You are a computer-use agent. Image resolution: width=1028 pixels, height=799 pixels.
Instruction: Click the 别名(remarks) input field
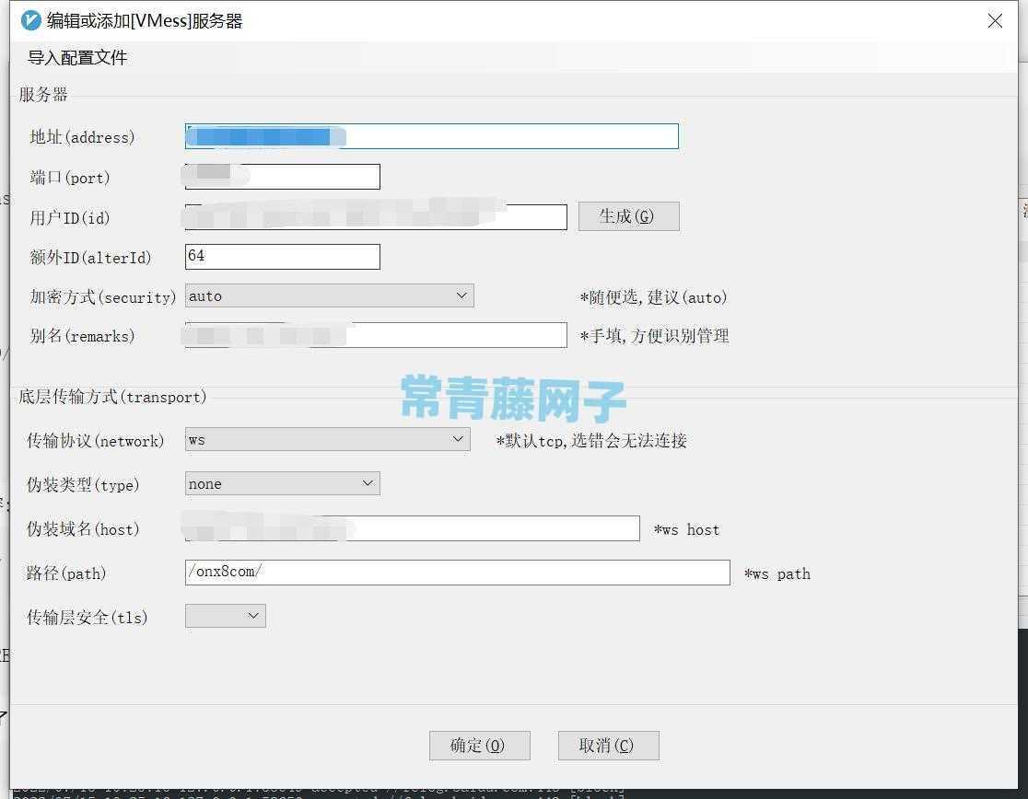(x=376, y=335)
